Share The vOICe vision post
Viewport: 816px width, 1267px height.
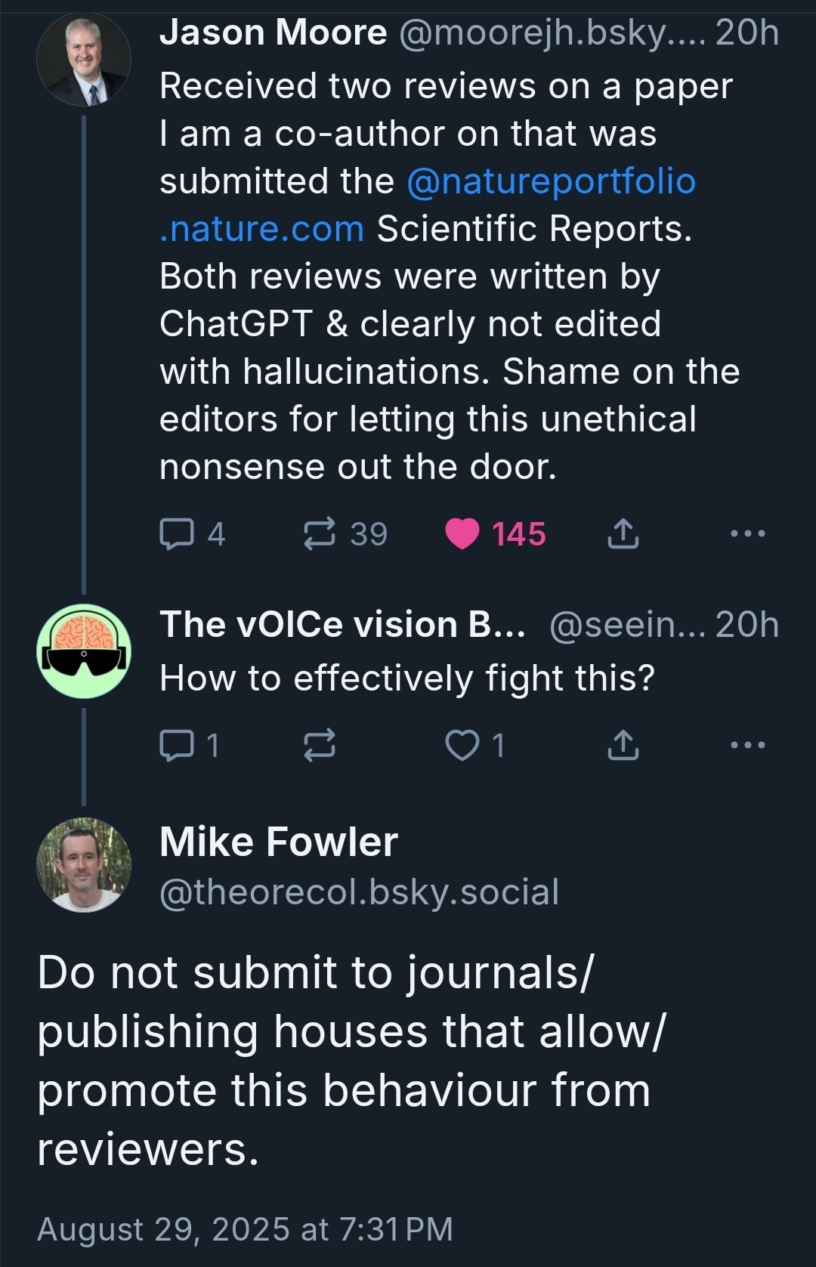pyautogui.click(x=623, y=745)
